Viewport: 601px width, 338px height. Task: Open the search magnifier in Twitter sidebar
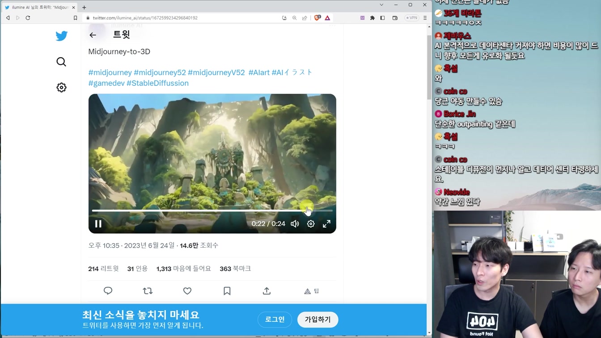pos(61,62)
